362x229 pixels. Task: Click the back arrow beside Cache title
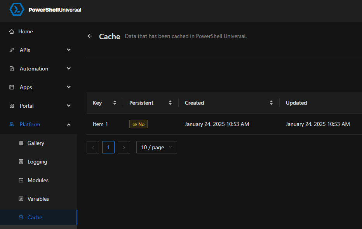[x=90, y=36]
